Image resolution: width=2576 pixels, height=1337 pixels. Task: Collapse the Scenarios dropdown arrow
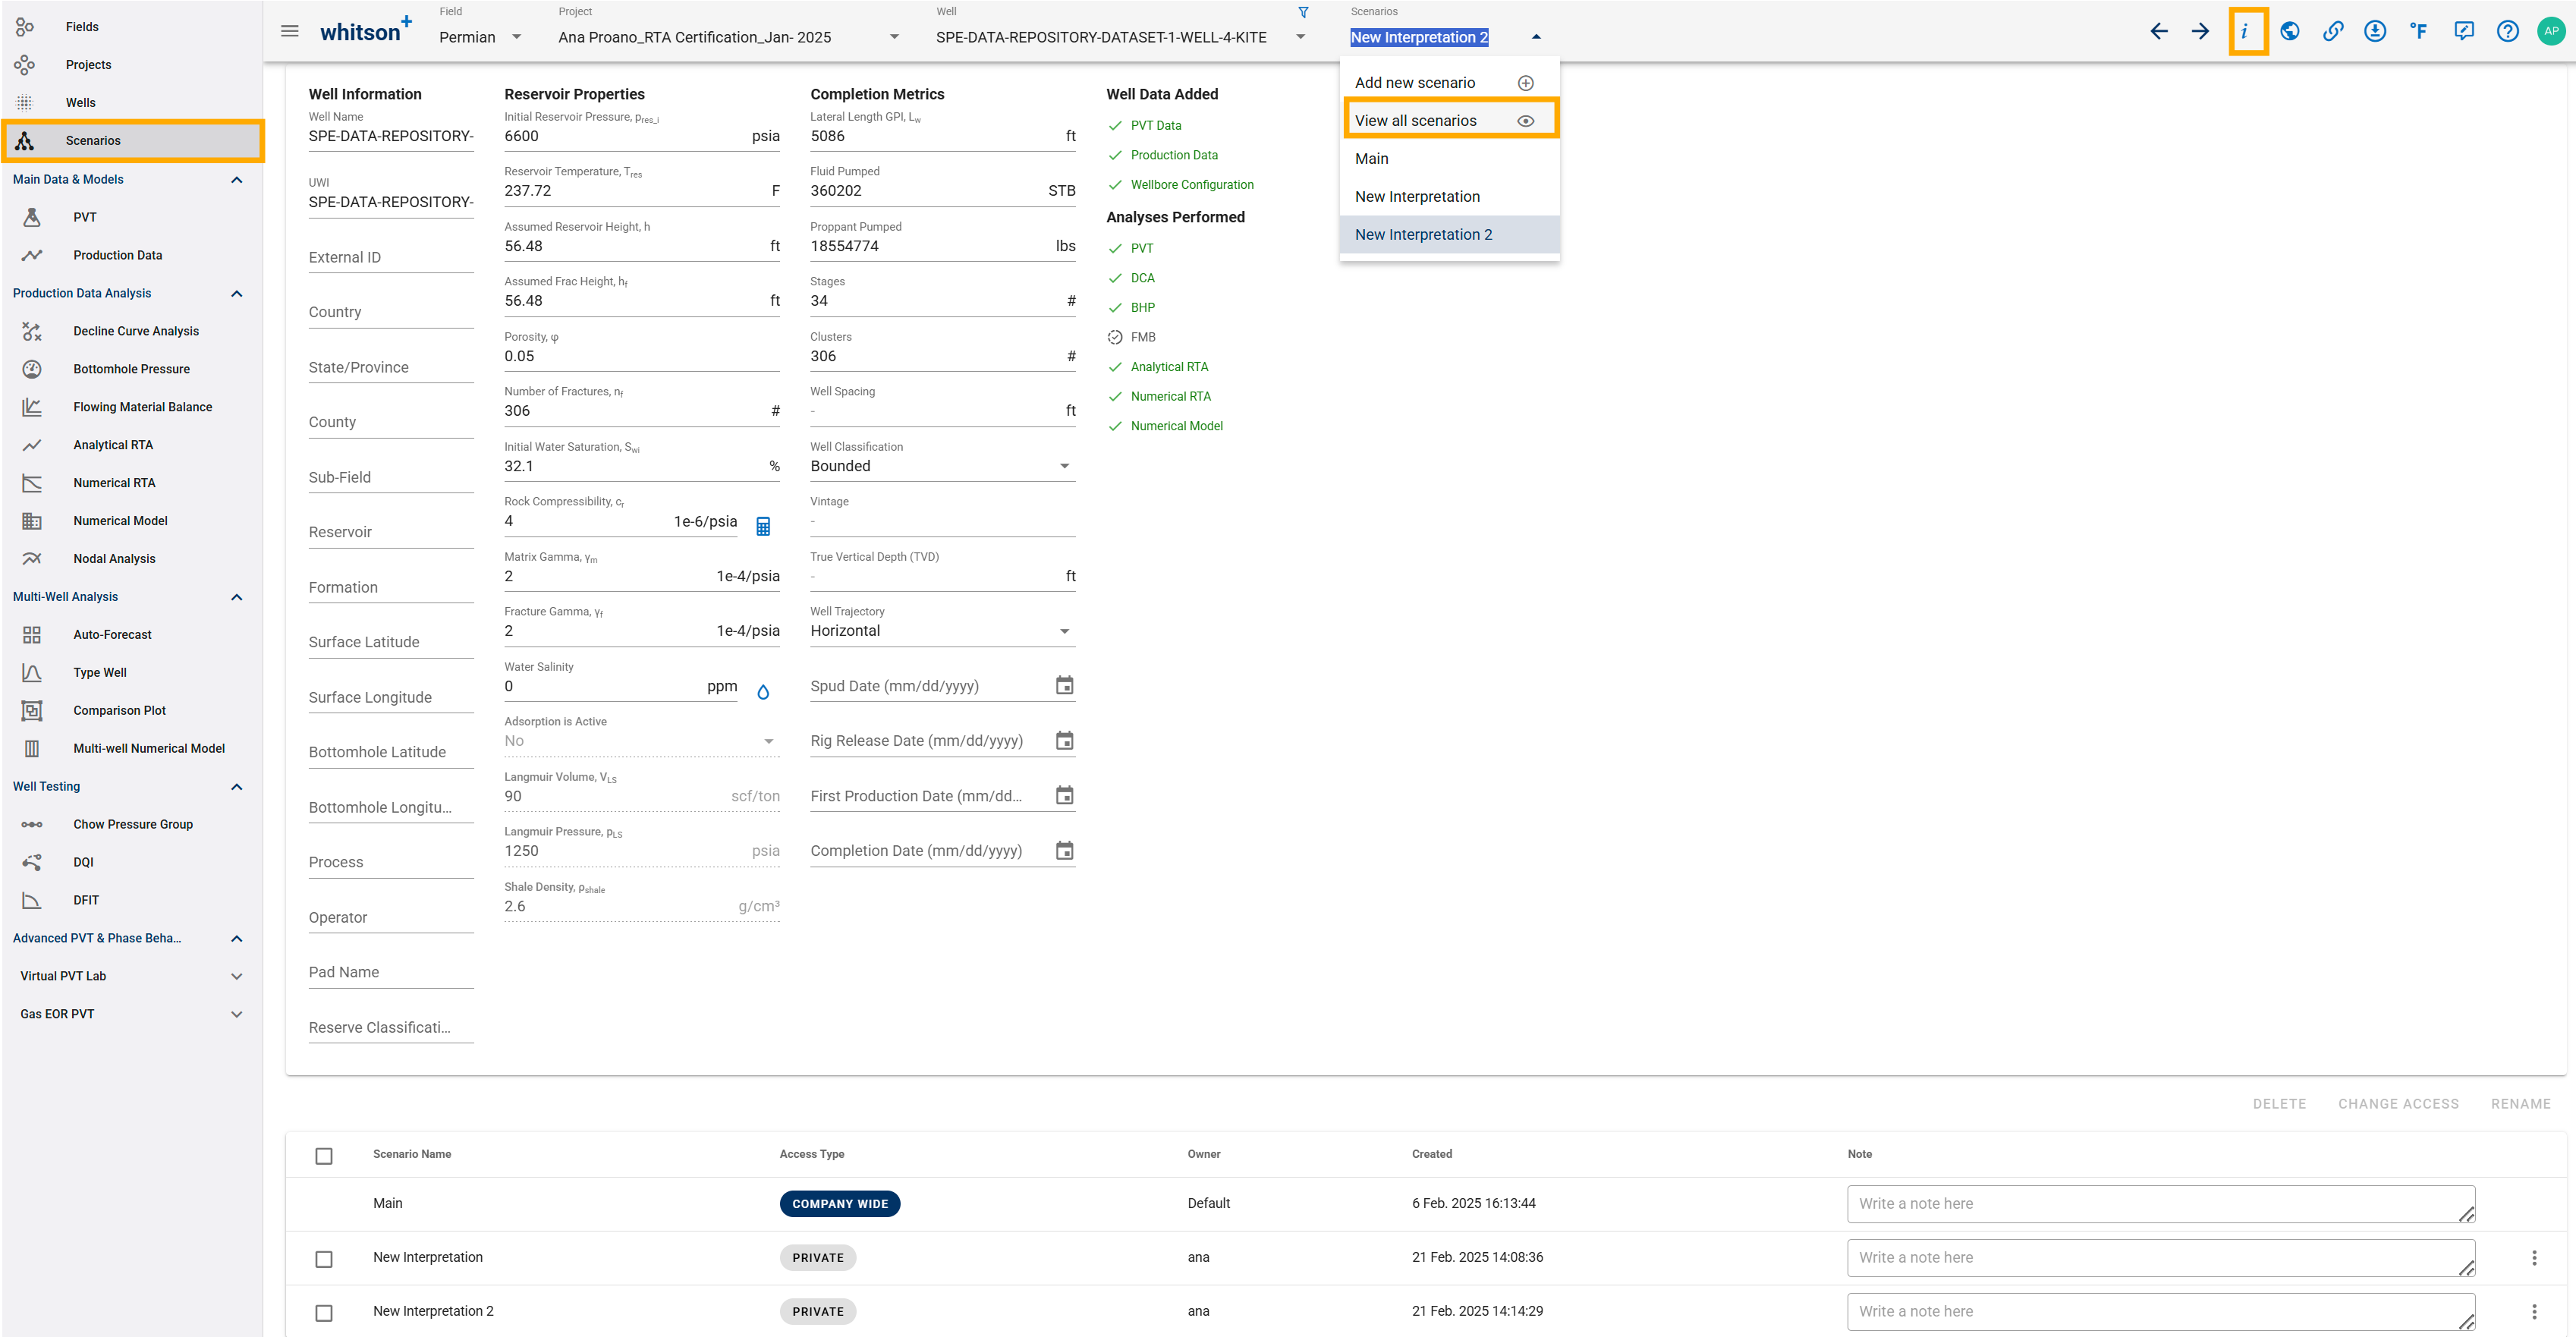[x=1536, y=37]
